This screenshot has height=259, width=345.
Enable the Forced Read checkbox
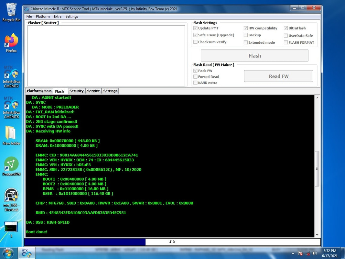coord(195,77)
